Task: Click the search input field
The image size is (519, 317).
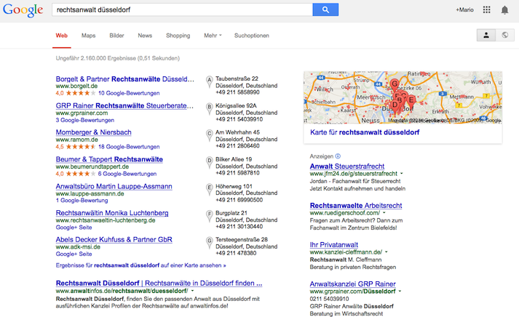Action: 182,9
